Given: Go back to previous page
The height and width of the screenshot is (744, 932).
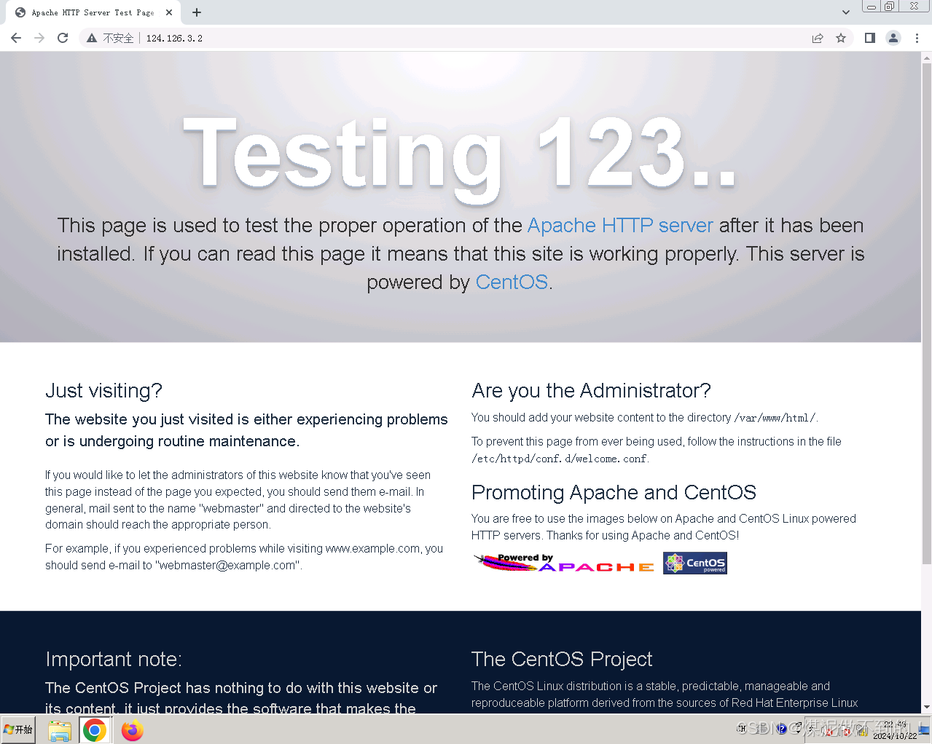Looking at the screenshot, I should 16,38.
